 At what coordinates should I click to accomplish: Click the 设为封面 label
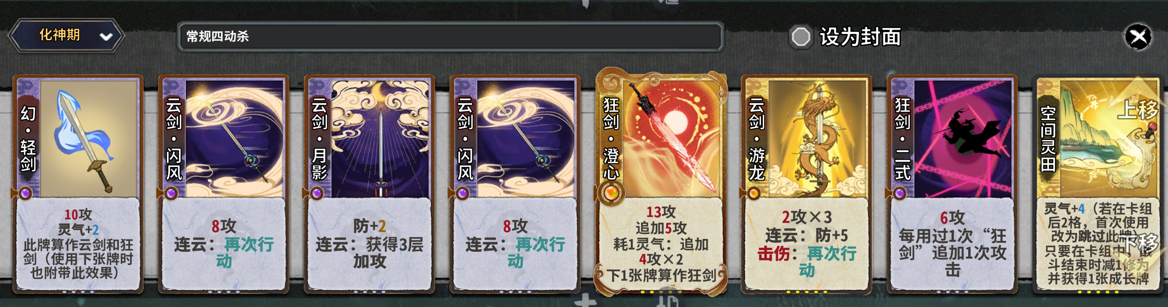click(x=860, y=37)
